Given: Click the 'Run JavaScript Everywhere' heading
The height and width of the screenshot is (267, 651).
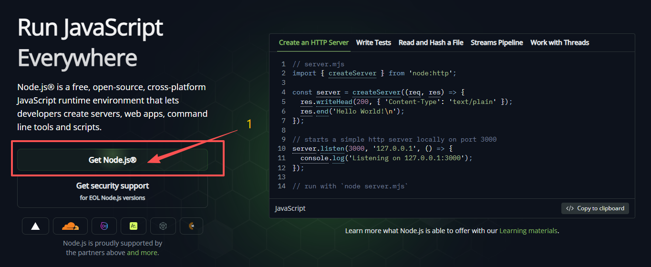Looking at the screenshot, I should (90, 43).
